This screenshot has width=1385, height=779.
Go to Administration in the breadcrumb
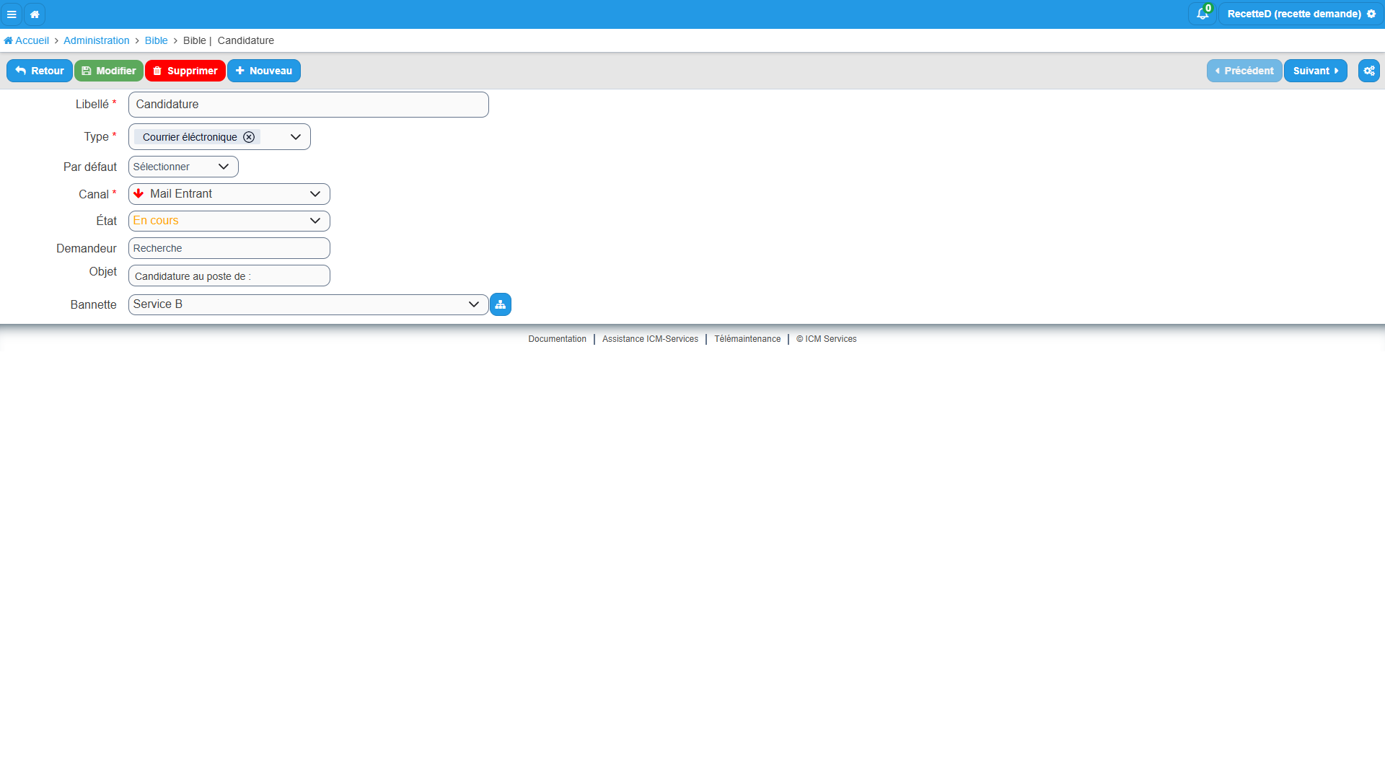click(97, 40)
